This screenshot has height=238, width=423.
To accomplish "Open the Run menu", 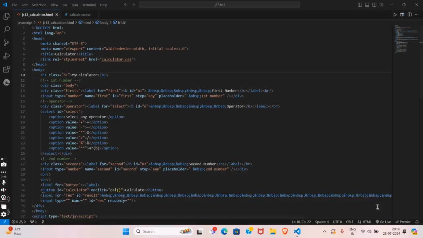I will pyautogui.click(x=75, y=5).
